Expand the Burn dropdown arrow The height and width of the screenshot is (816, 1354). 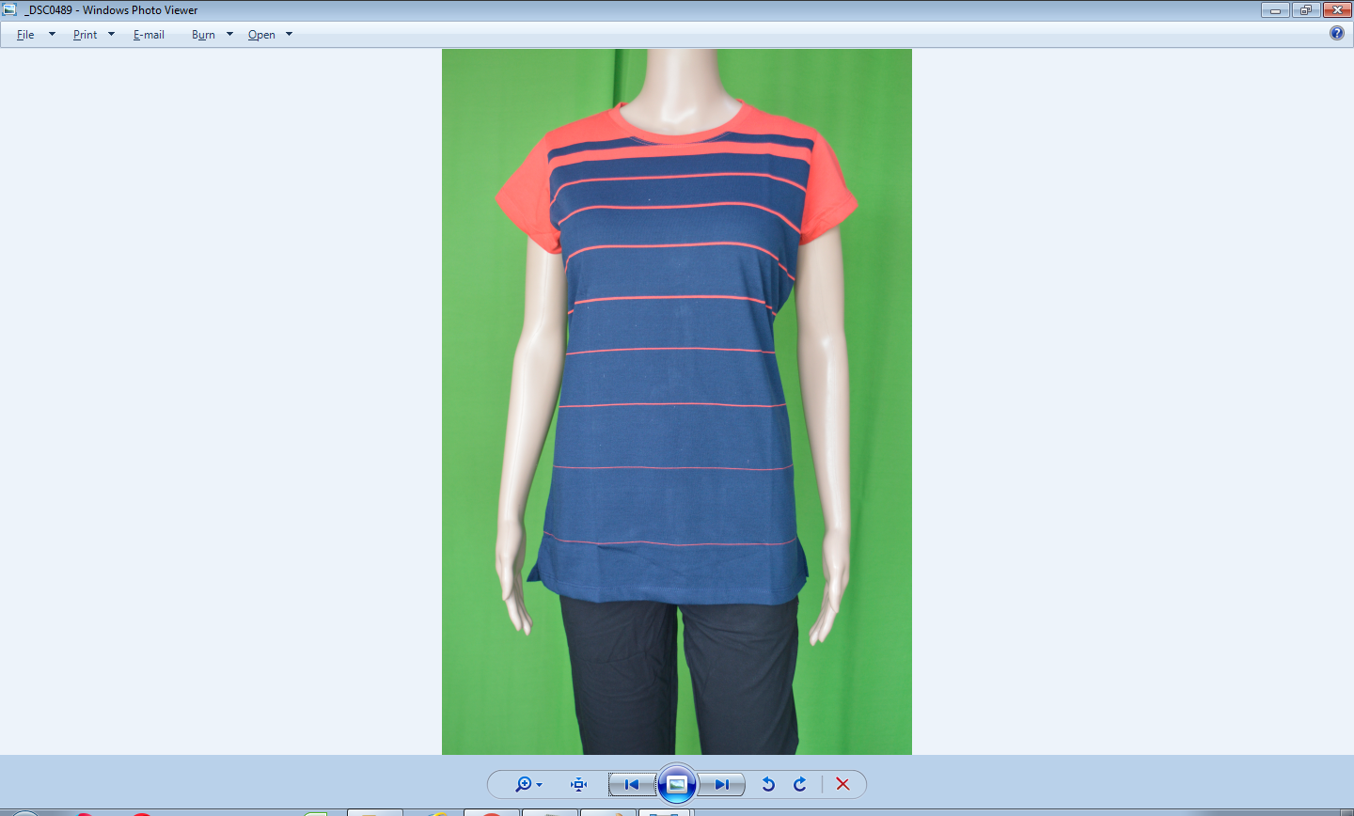tap(229, 35)
